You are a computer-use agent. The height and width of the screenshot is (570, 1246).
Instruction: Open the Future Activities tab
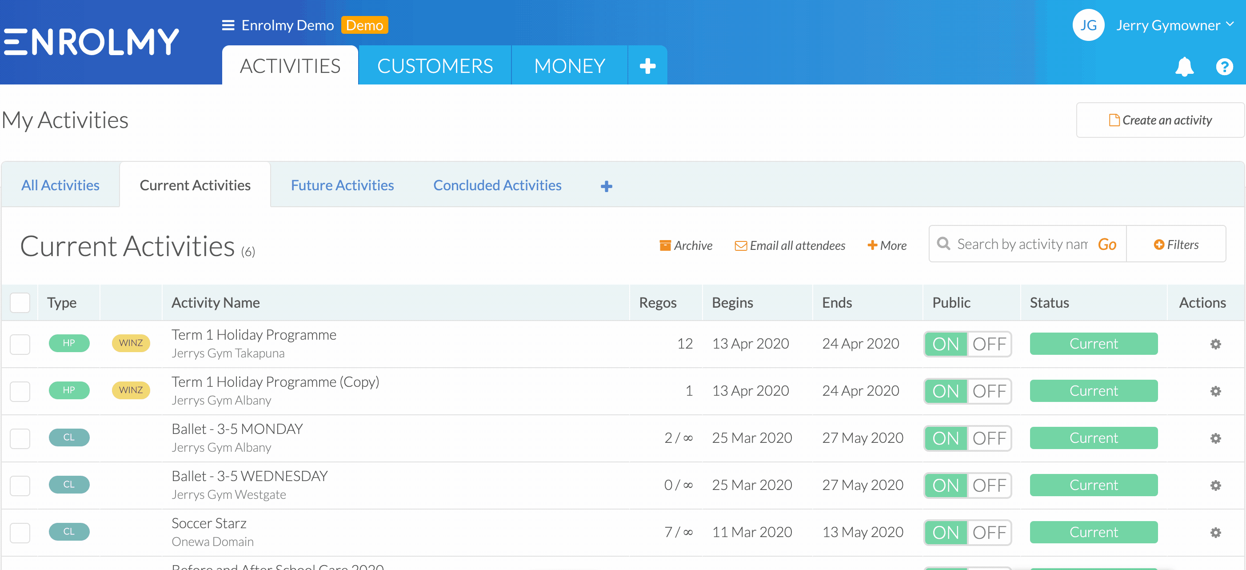coord(343,185)
